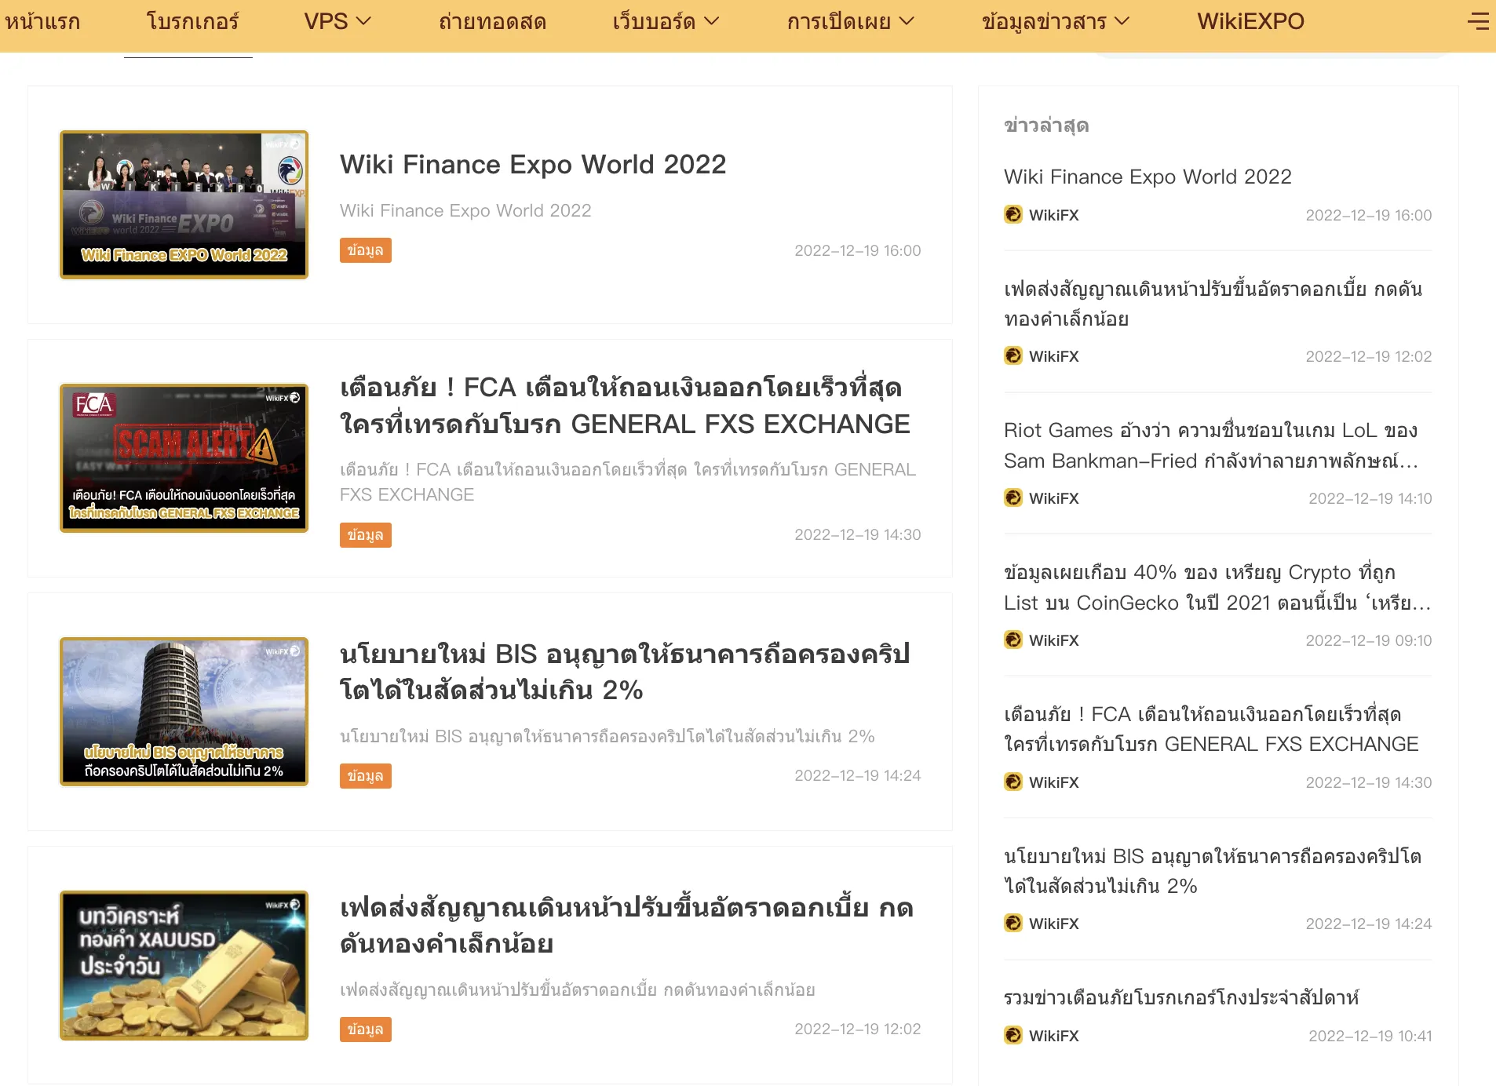This screenshot has width=1496, height=1086.
Task: Click Fed gold article summary text
Action: pos(578,989)
